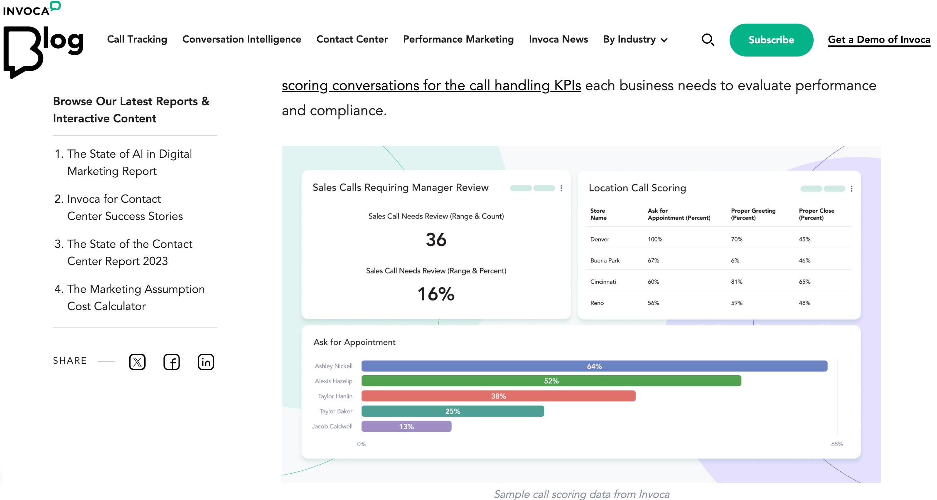Click the Taylor Hanlin bar in Ask for Appointment
This screenshot has width=937, height=500.
coord(498,396)
